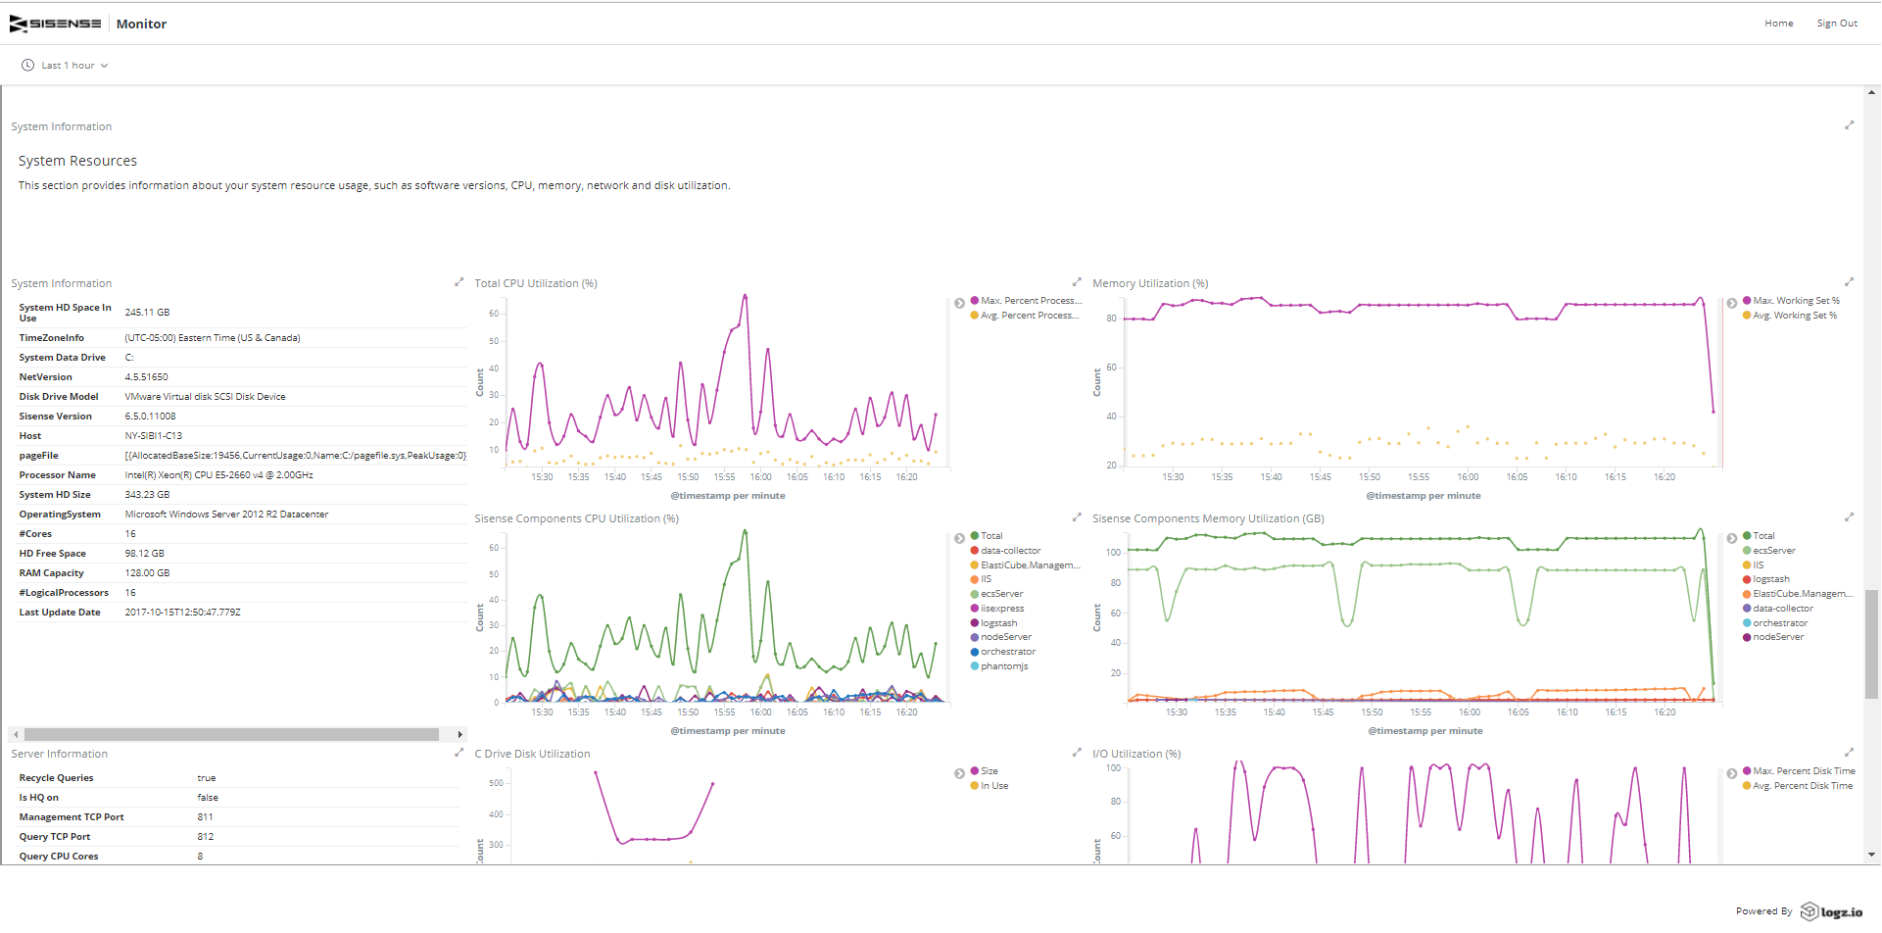Expand the Total CPU Utilization panel
Image resolution: width=1882 pixels, height=933 pixels.
coord(1077,281)
